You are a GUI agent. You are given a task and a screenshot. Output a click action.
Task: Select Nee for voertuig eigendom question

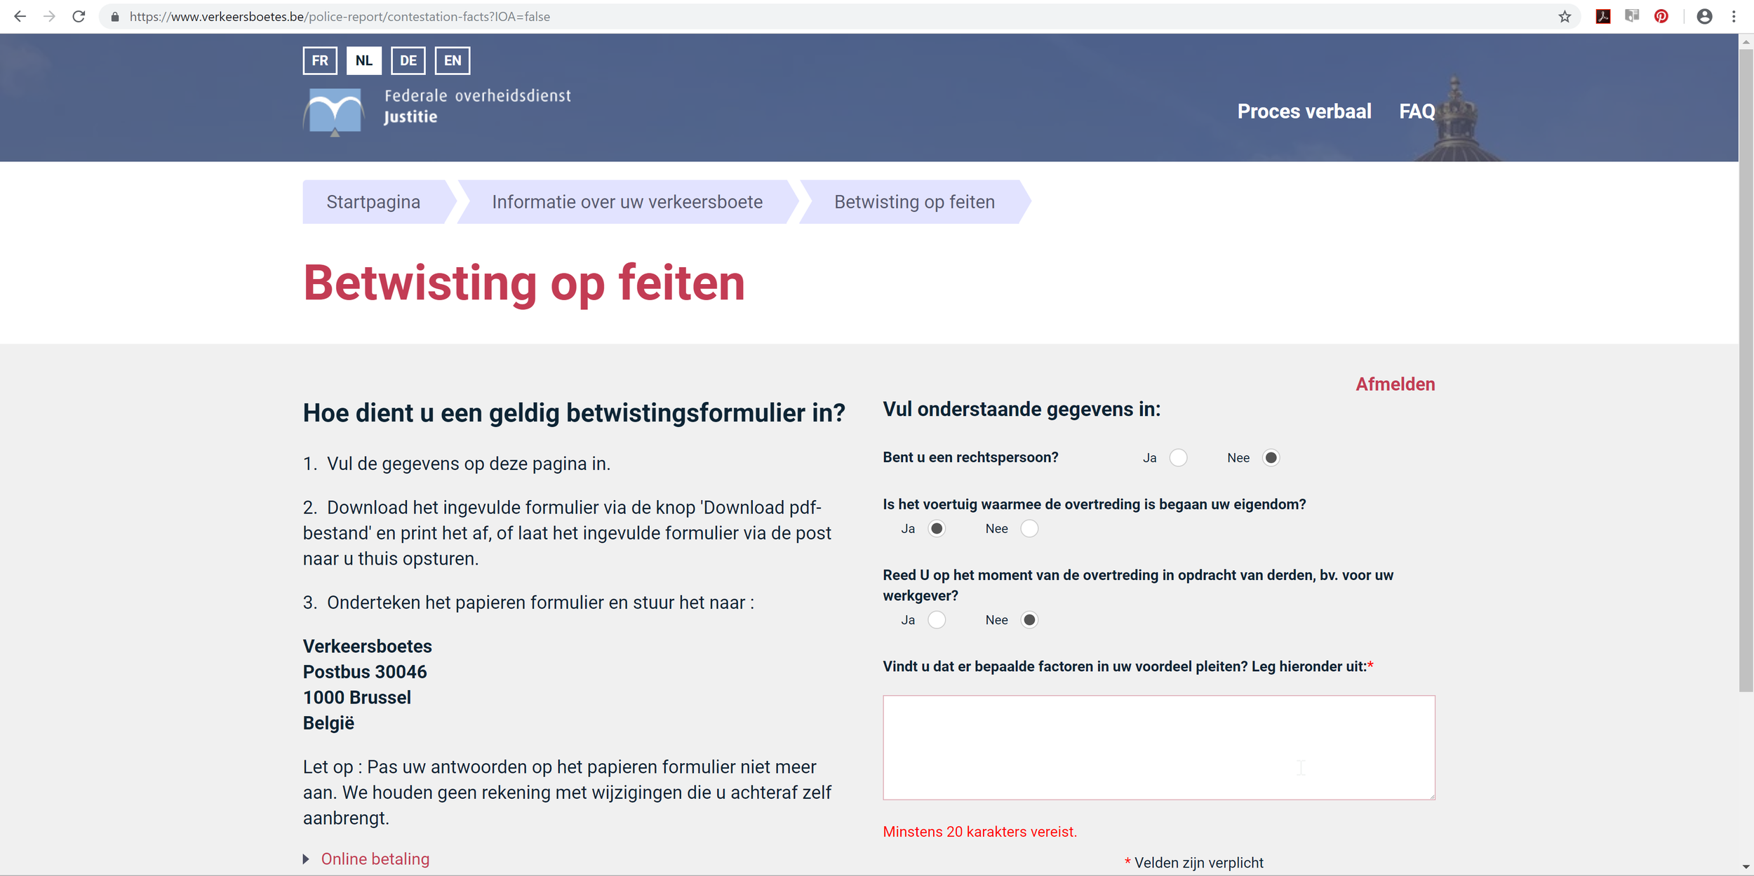tap(1029, 529)
